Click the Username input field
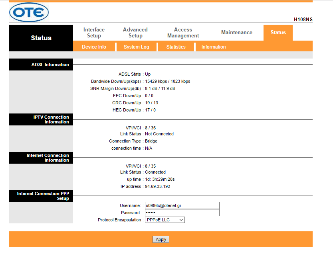Viewport: 333px width, 260px height. (x=182, y=205)
